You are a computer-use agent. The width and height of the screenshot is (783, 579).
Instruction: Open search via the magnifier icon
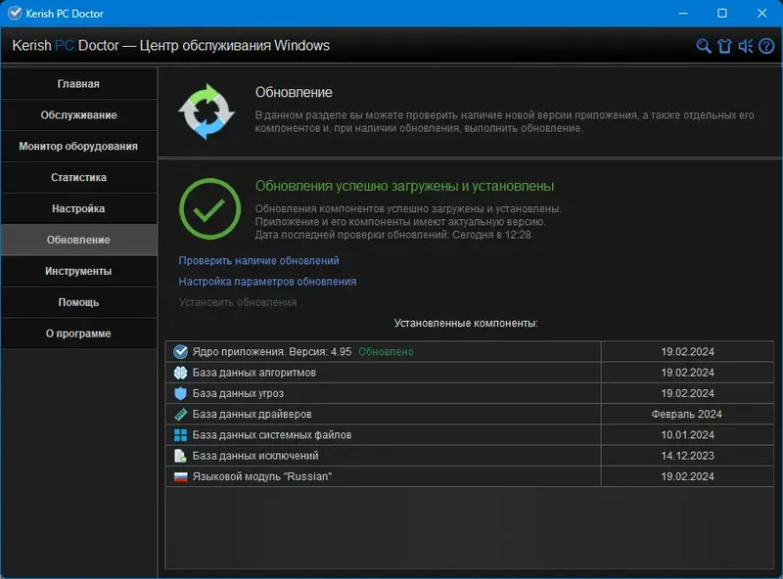click(x=704, y=45)
